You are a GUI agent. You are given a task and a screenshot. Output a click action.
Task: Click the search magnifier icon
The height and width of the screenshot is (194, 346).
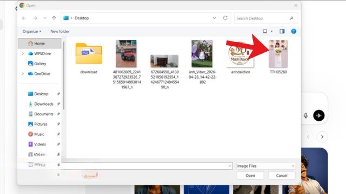point(291,18)
